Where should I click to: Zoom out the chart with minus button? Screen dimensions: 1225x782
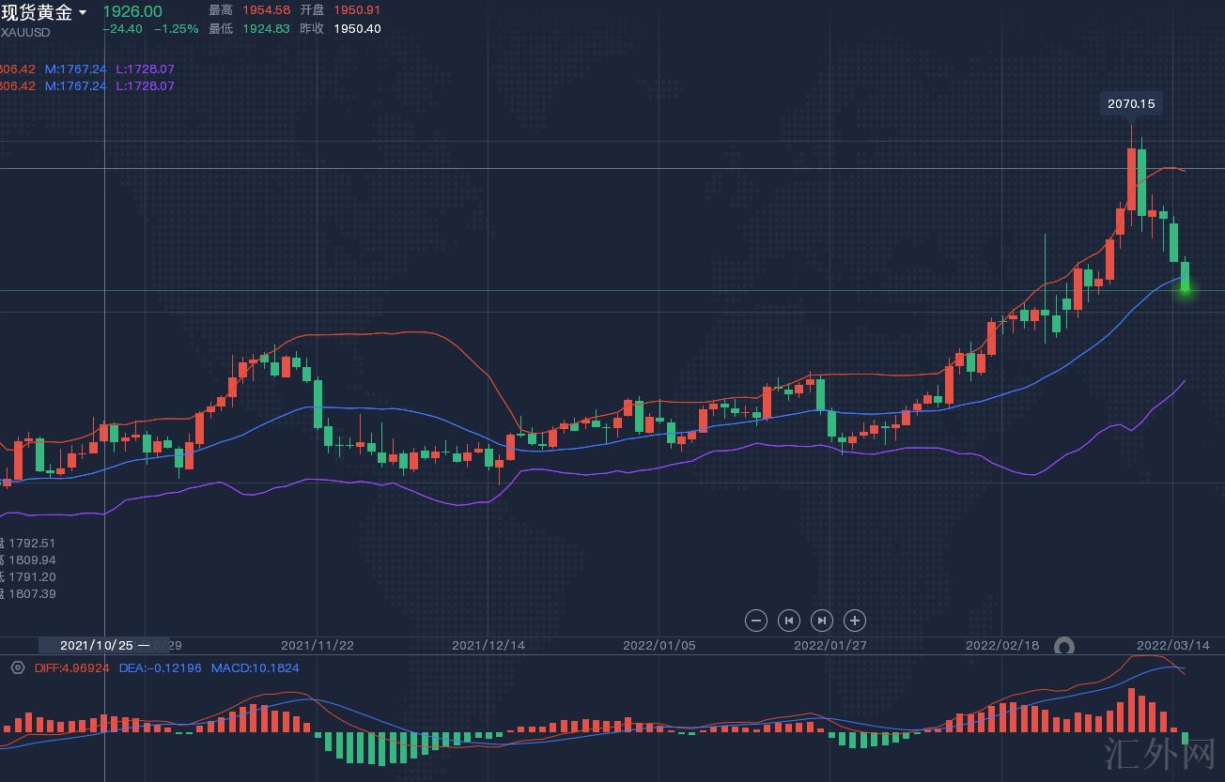(755, 621)
